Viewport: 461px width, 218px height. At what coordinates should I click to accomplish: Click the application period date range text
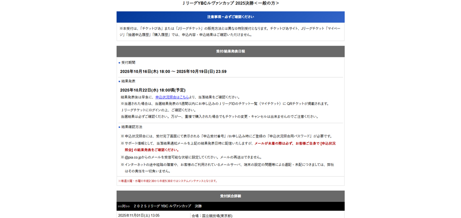pyautogui.click(x=173, y=72)
